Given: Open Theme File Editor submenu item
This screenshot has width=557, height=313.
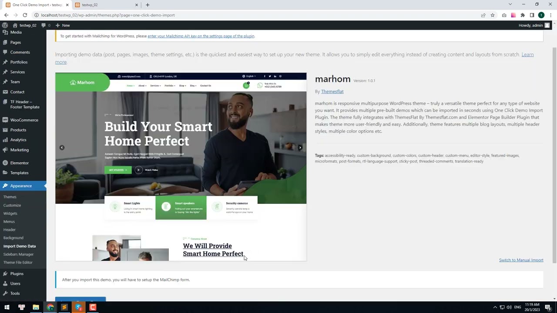Looking at the screenshot, I should [18, 263].
